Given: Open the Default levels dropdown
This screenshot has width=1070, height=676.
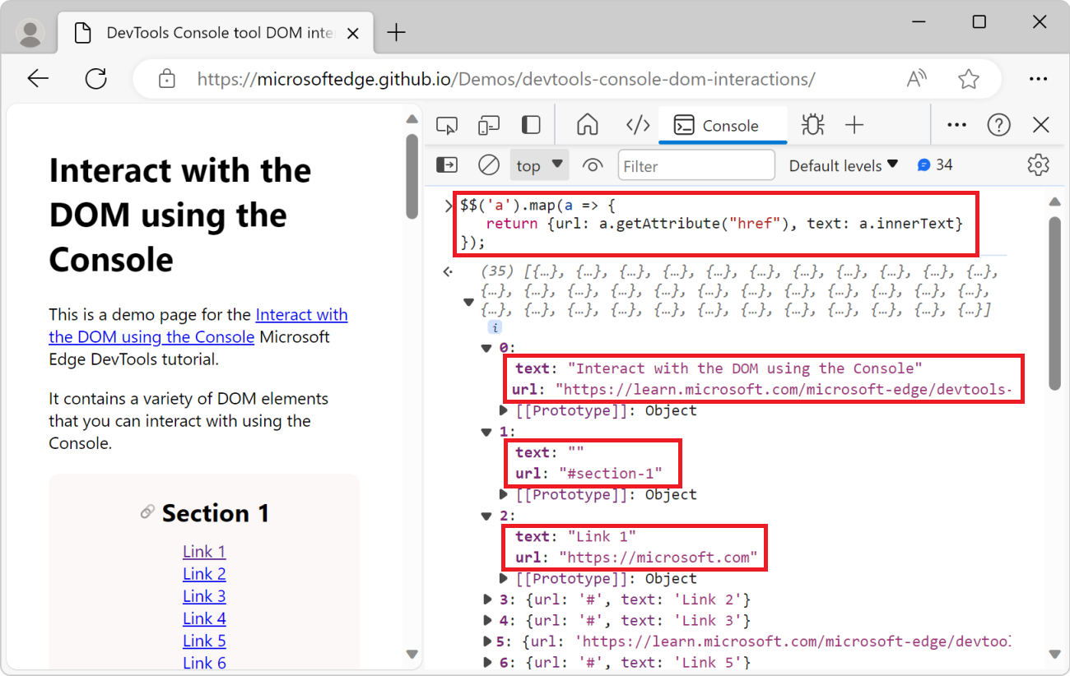Looking at the screenshot, I should pos(843,164).
